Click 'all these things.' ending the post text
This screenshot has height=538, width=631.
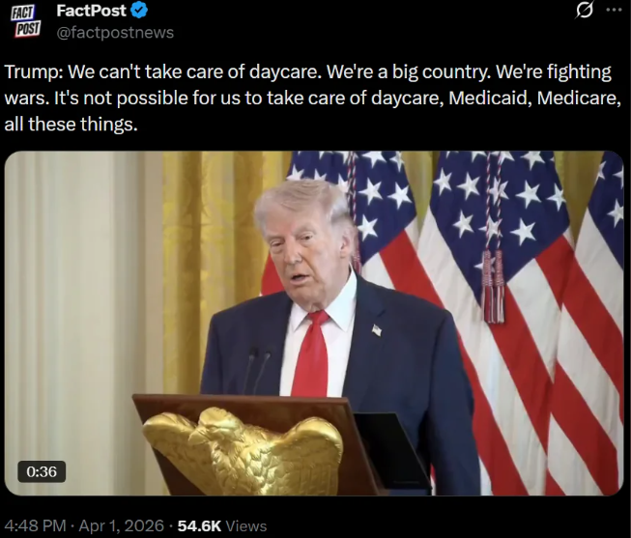(71, 124)
